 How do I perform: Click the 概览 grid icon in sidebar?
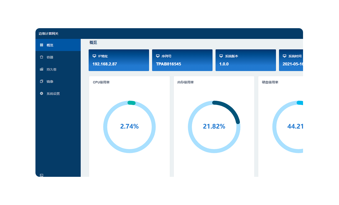[42, 45]
